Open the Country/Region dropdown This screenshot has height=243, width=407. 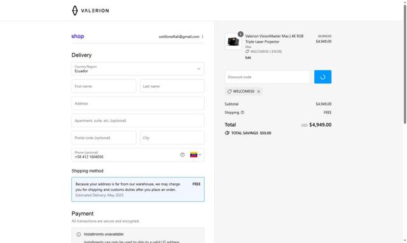(138, 69)
